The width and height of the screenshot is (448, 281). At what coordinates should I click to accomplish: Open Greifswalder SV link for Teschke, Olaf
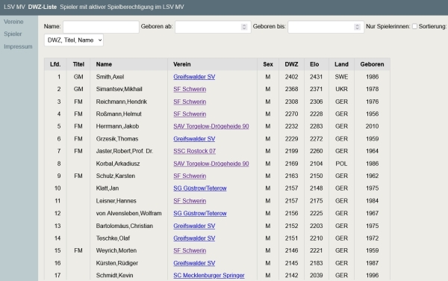(x=194, y=238)
